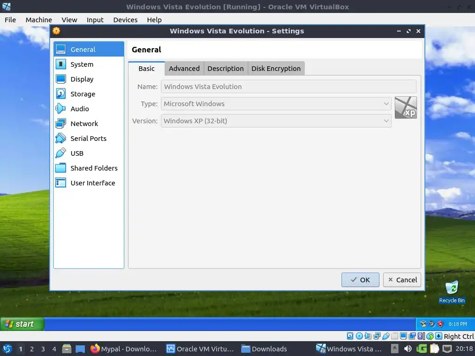The image size is (475, 356).
Task: Open the host application menu bird icon
Action: point(7,349)
